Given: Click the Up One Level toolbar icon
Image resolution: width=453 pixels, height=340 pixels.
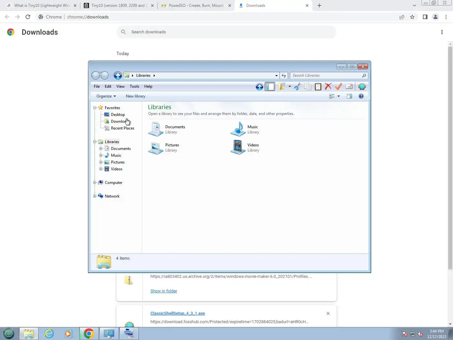Looking at the screenshot, I should click(x=259, y=86).
